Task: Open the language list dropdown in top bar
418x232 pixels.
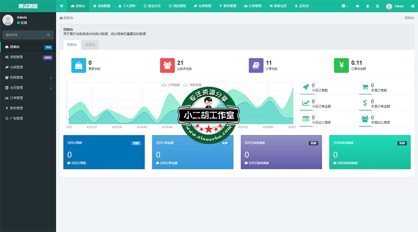Action: [345, 6]
